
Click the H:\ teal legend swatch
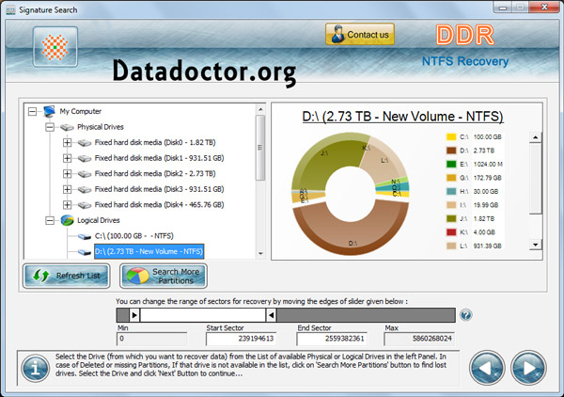tap(451, 192)
